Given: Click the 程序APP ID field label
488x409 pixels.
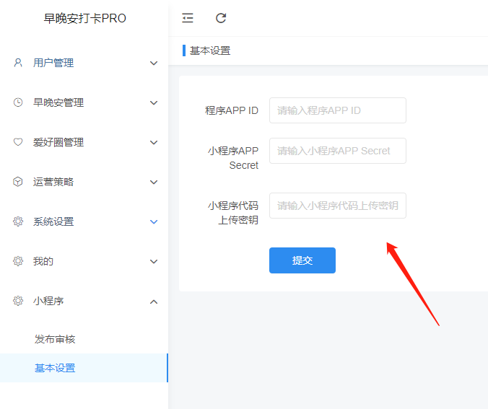Looking at the screenshot, I should point(232,110).
